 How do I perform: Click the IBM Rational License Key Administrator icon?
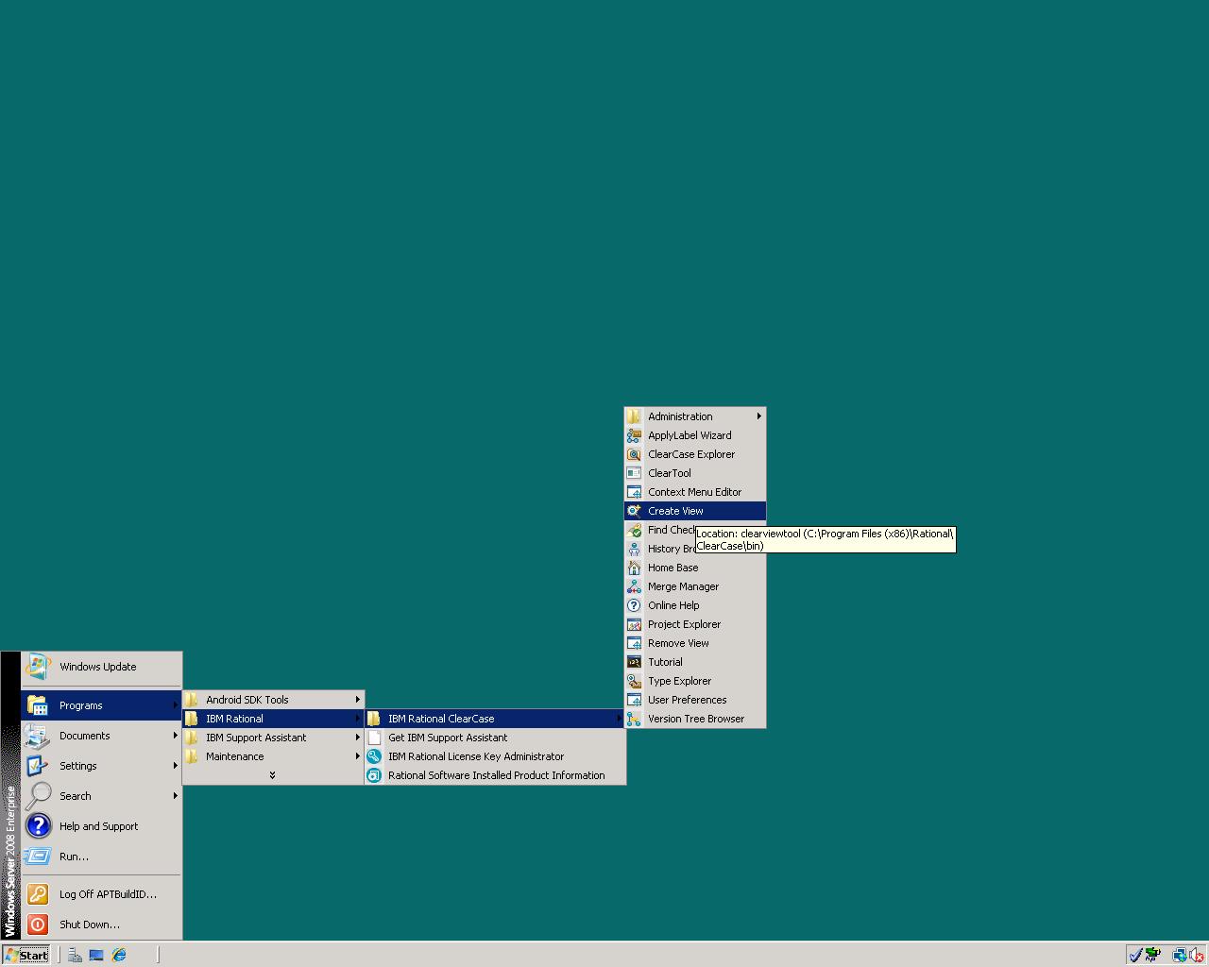coord(374,756)
